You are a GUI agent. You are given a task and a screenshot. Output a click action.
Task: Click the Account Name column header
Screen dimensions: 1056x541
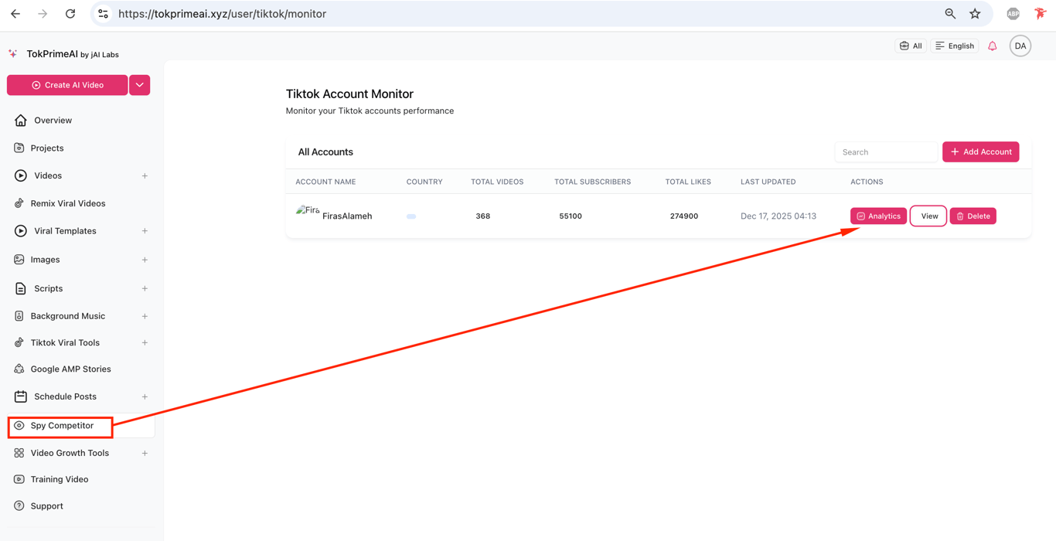(325, 182)
